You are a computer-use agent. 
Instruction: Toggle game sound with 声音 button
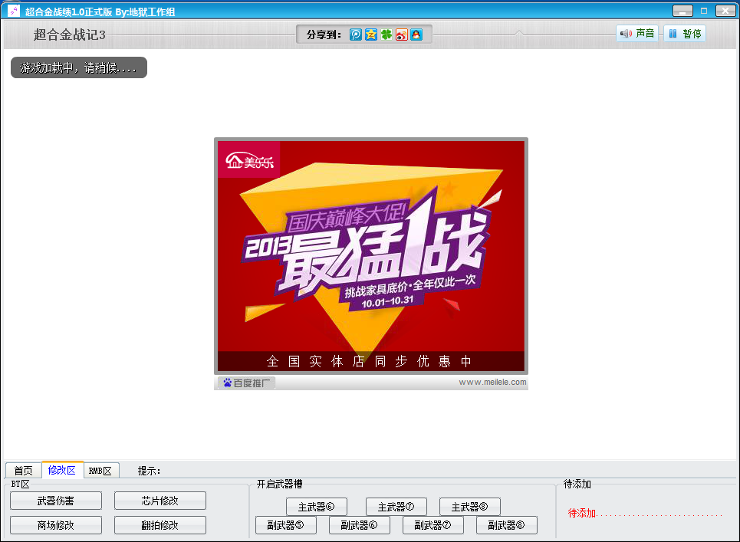(637, 34)
